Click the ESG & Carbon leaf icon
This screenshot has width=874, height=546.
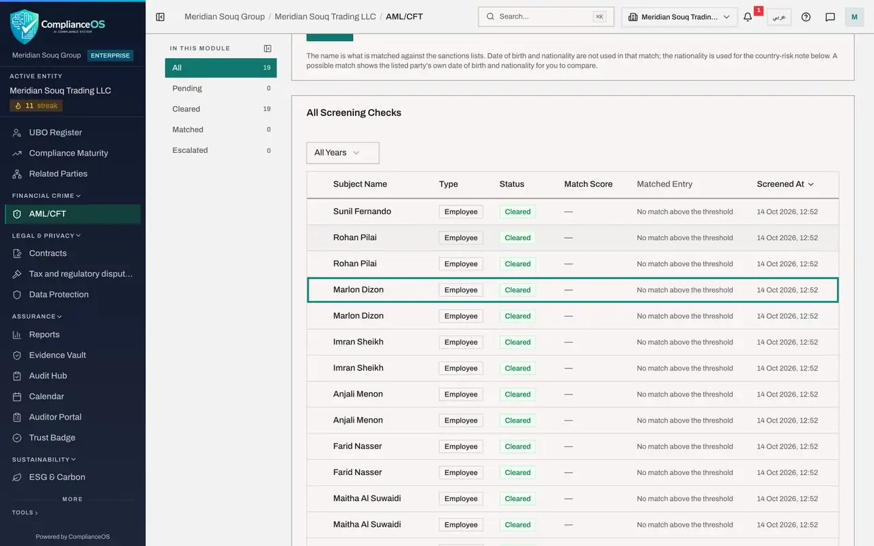[17, 477]
